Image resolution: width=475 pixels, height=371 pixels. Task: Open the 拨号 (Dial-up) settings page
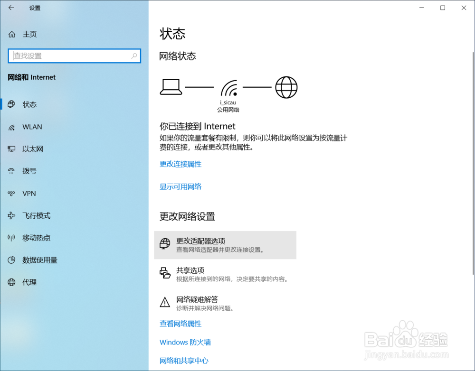click(28, 171)
